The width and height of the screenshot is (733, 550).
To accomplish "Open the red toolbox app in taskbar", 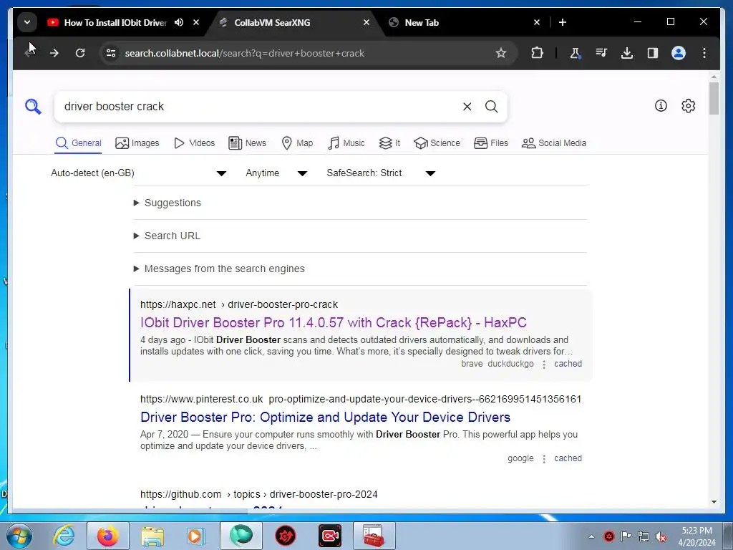I will [374, 536].
